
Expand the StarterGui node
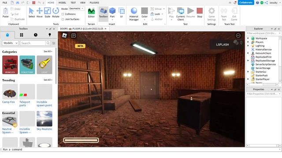(x=248, y=72)
